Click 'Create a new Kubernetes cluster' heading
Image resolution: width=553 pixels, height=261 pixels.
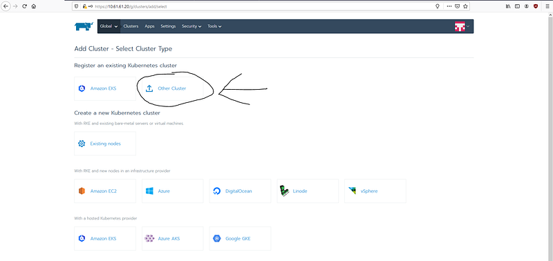(x=117, y=113)
